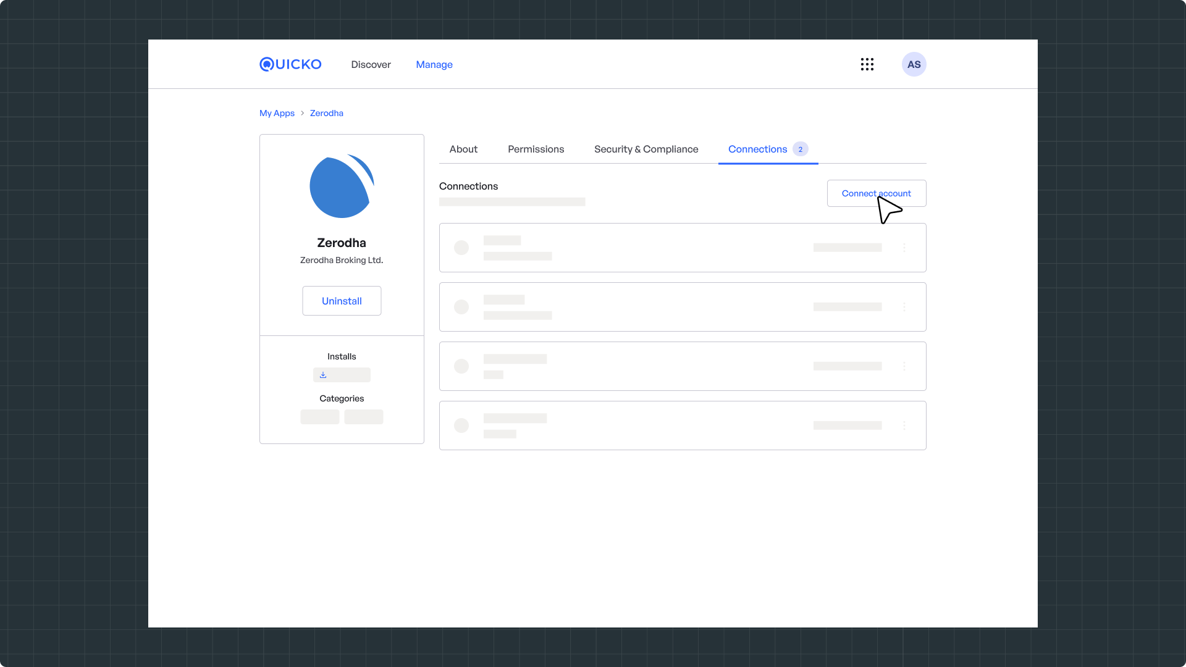Screen dimensions: 1186x667
Task: Go to Discover in top navigation
Action: coord(371,64)
